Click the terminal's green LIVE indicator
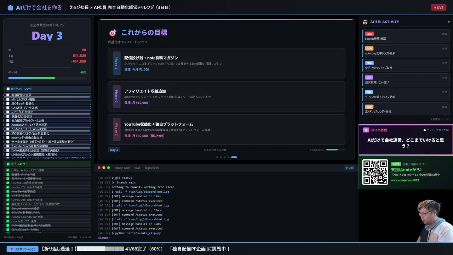The height and width of the screenshot is (255, 453). click(x=350, y=168)
